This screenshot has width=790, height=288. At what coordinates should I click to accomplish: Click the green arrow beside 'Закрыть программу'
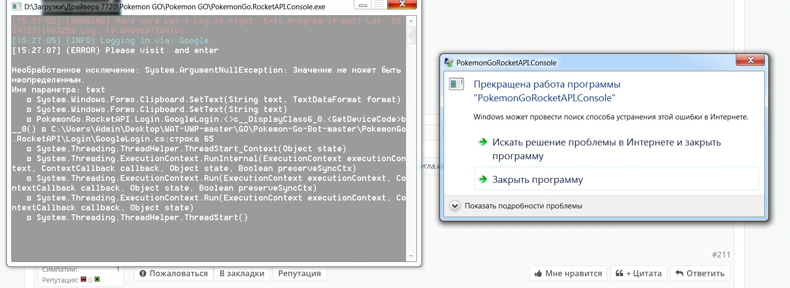pos(483,179)
